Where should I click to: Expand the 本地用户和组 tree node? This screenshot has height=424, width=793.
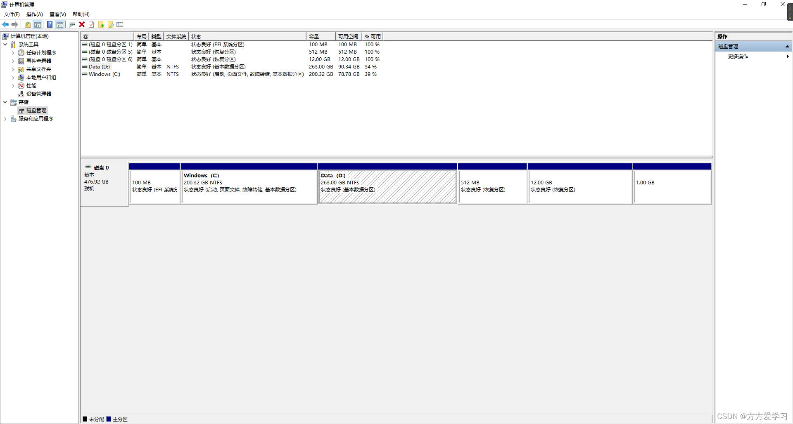tap(13, 78)
